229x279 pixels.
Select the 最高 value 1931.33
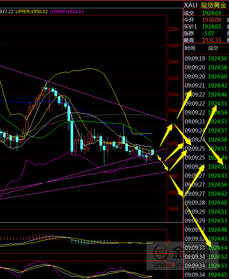[x=211, y=40]
